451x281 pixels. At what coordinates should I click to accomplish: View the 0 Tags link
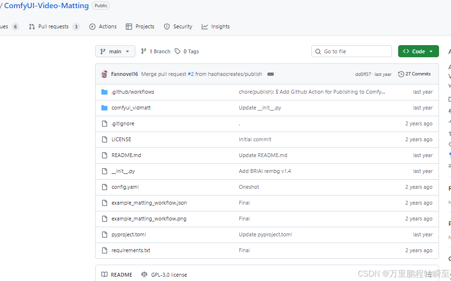pyautogui.click(x=187, y=51)
